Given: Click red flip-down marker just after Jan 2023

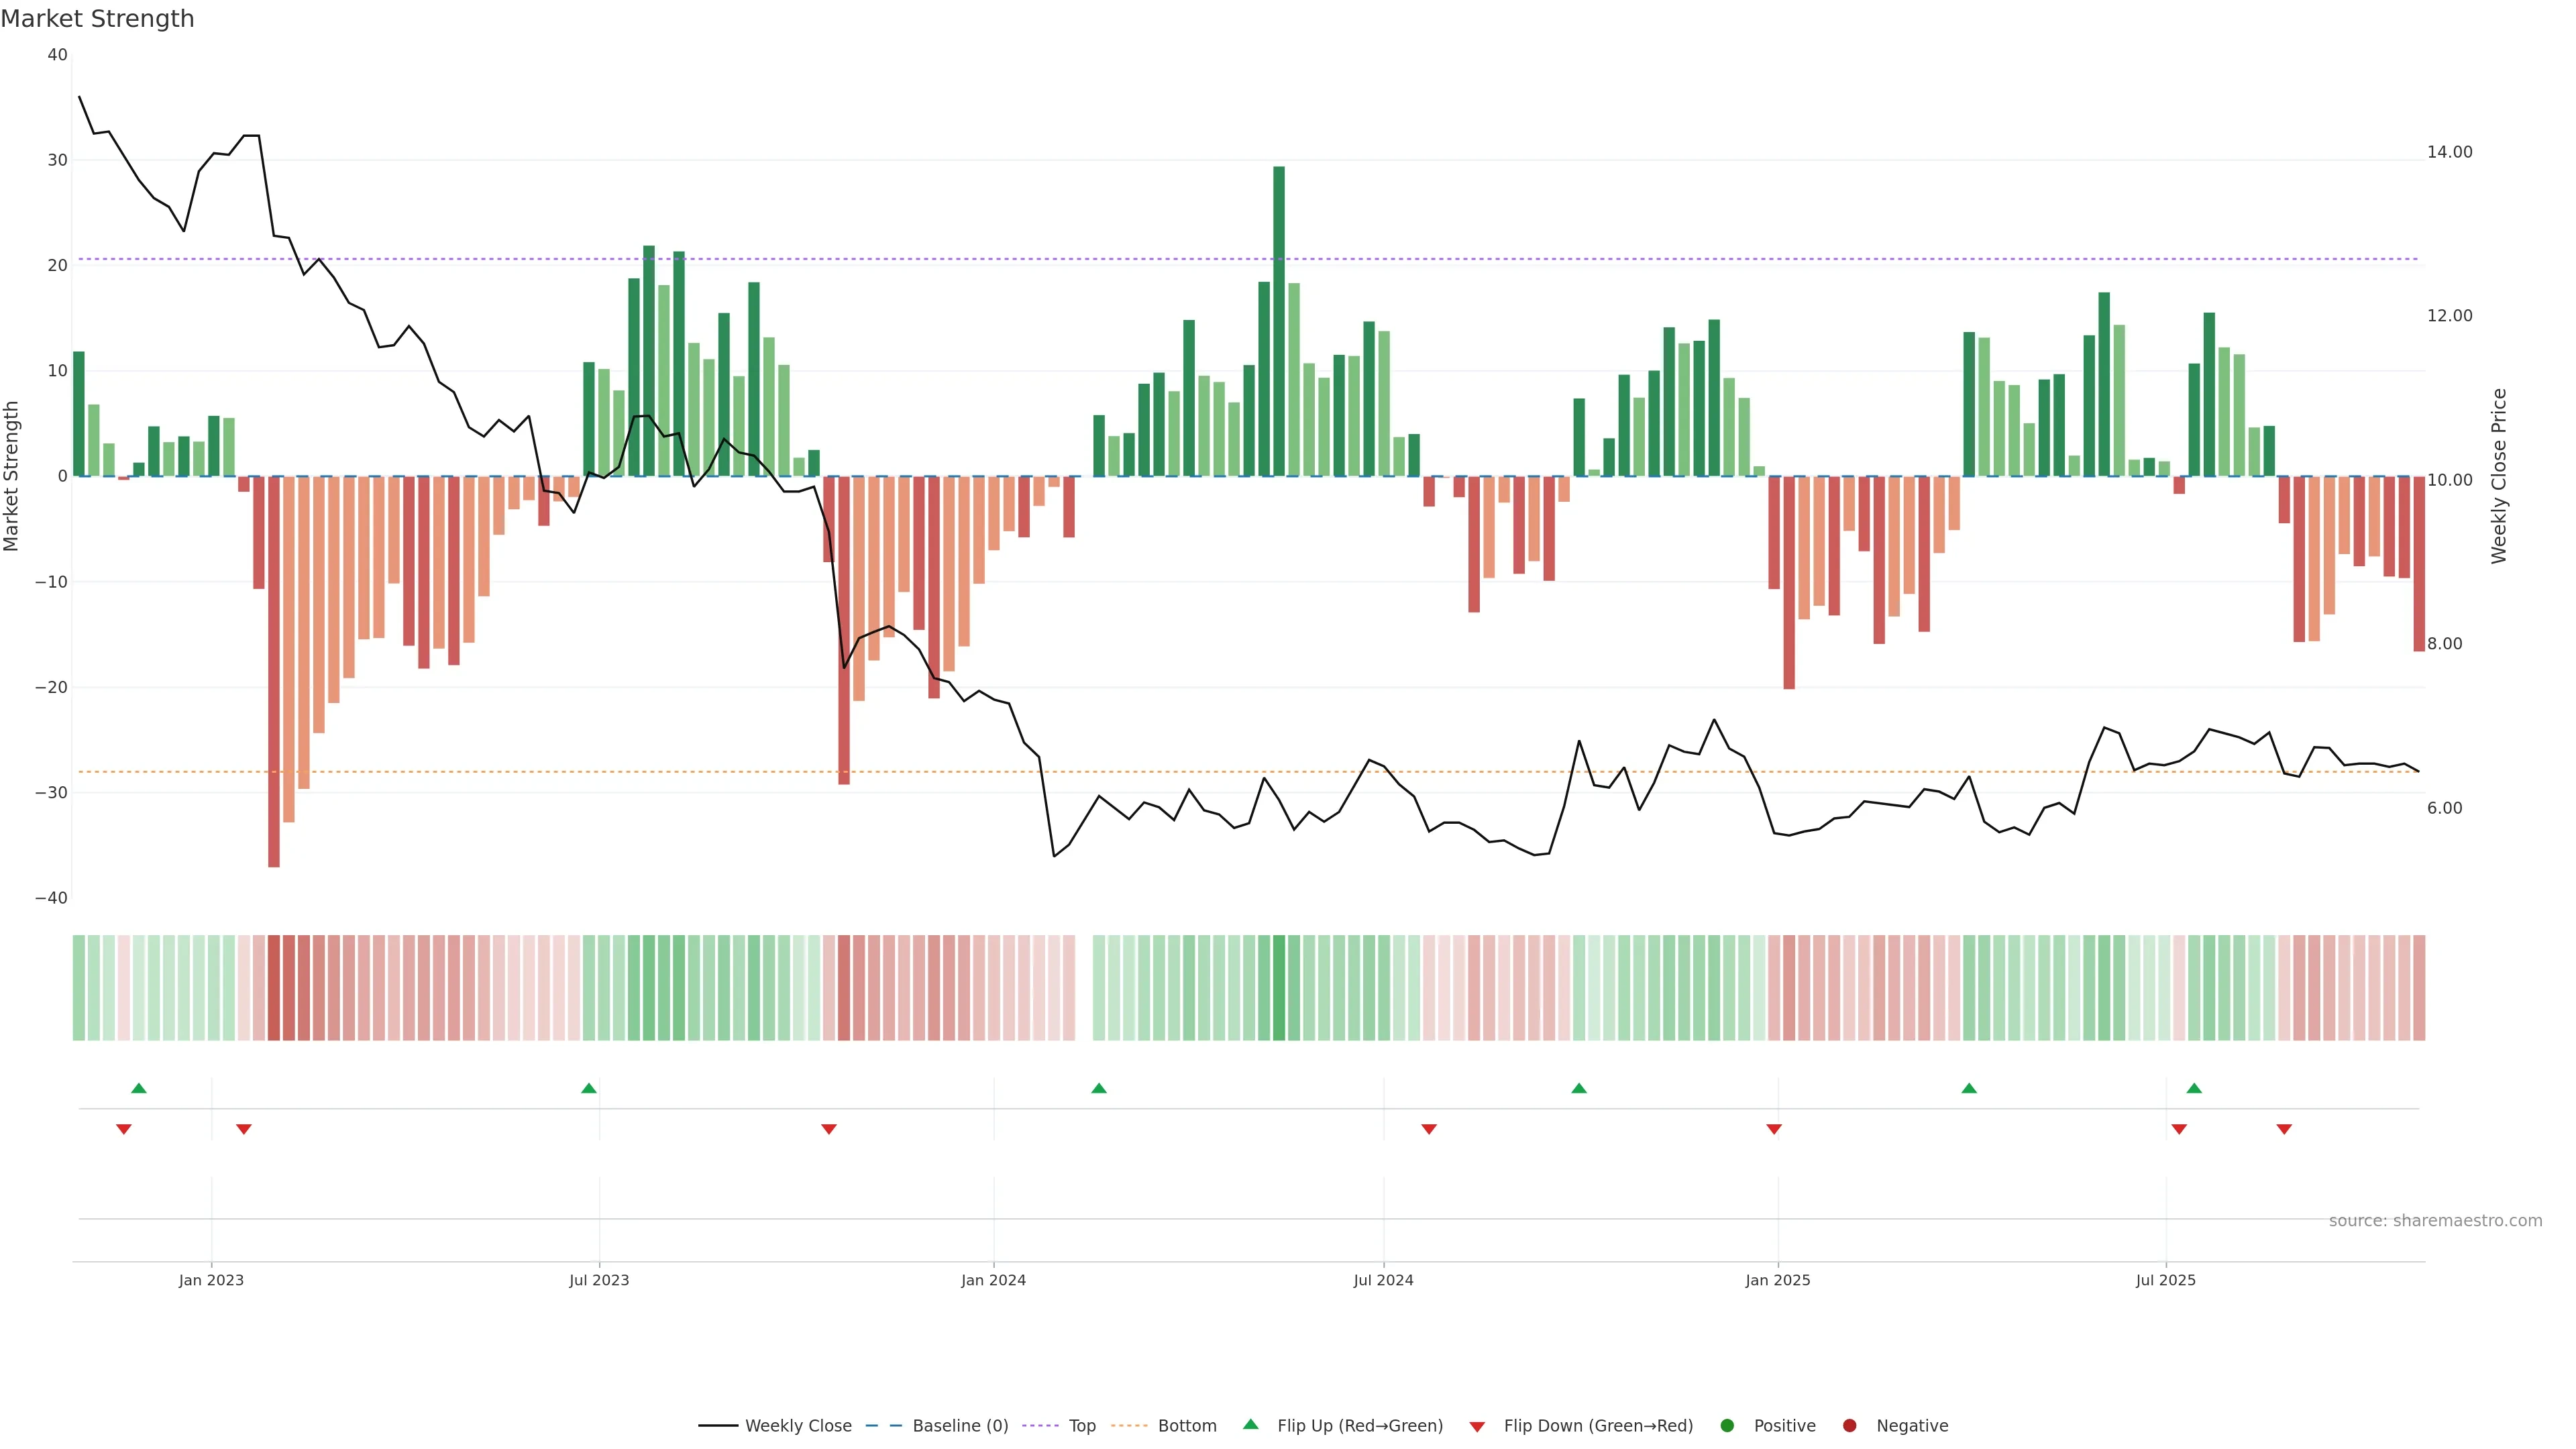Looking at the screenshot, I should [244, 1129].
